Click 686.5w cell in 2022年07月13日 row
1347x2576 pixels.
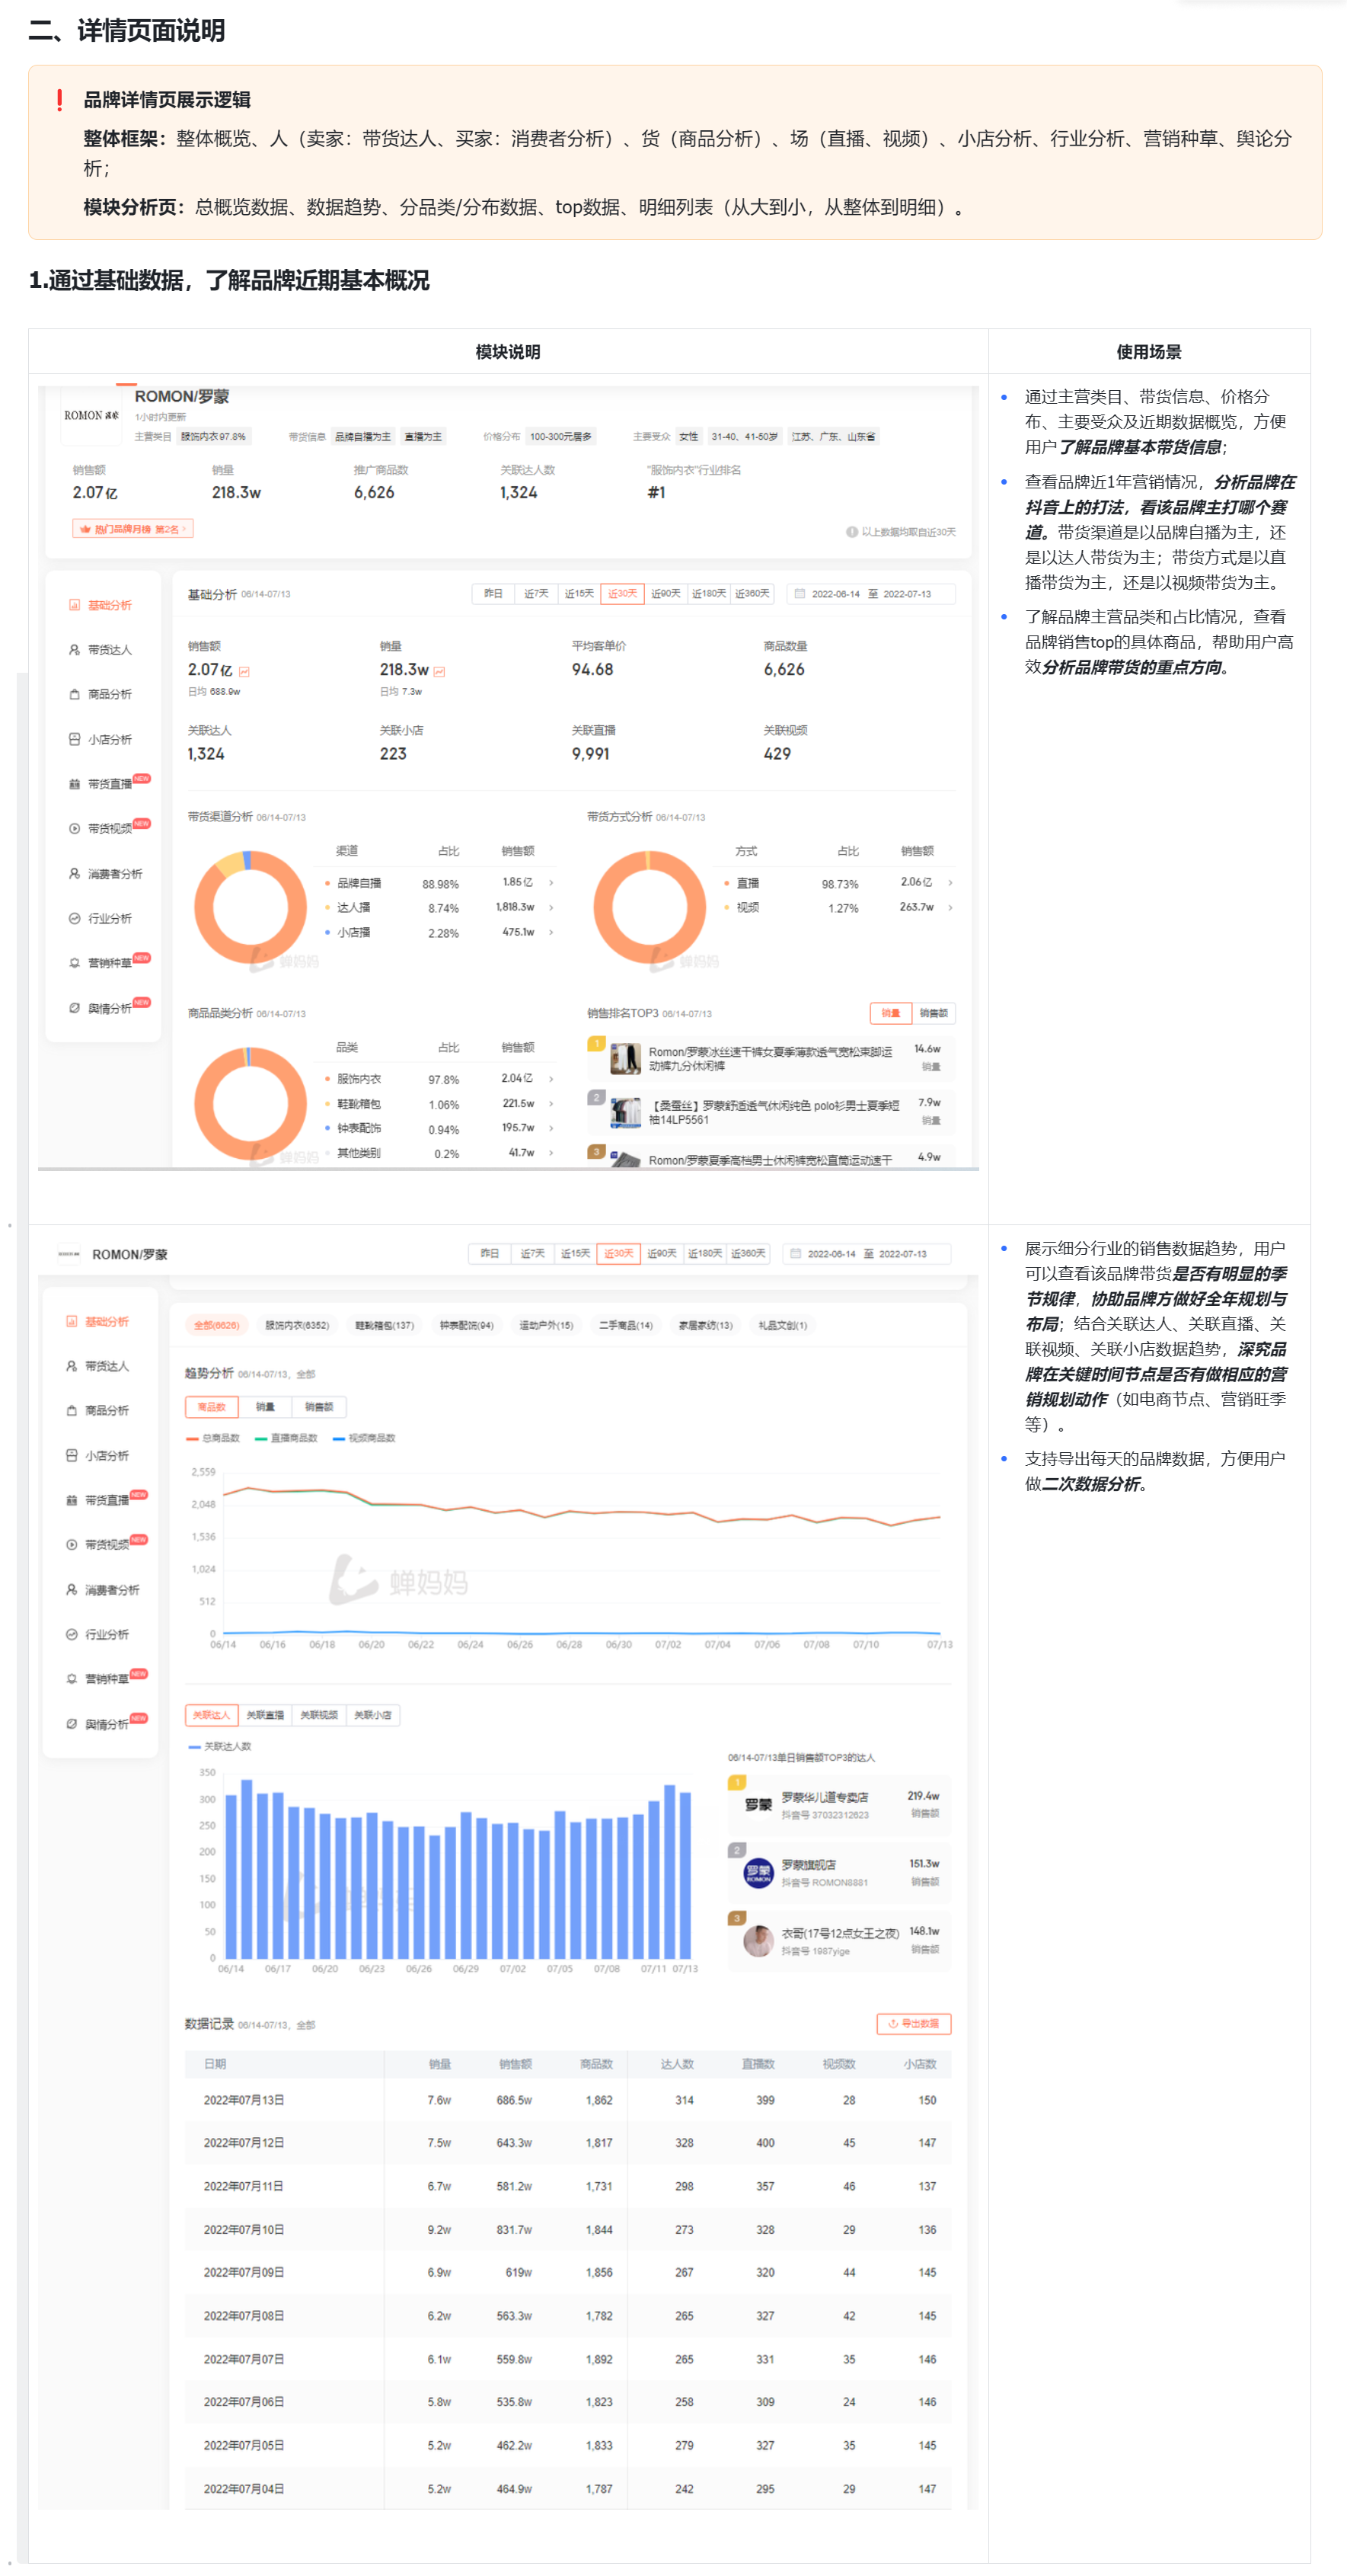pos(514,2100)
